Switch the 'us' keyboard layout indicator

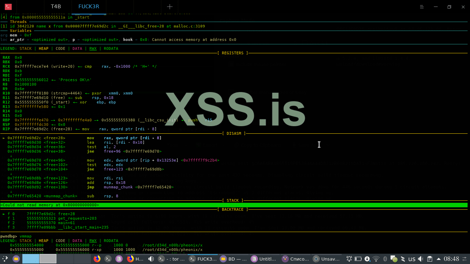click(412, 259)
